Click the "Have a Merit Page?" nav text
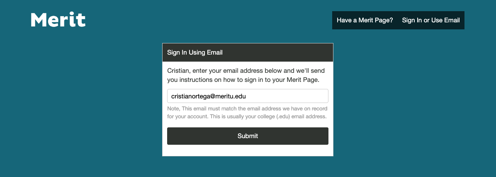Viewport: 496px width, 177px height. tap(365, 20)
